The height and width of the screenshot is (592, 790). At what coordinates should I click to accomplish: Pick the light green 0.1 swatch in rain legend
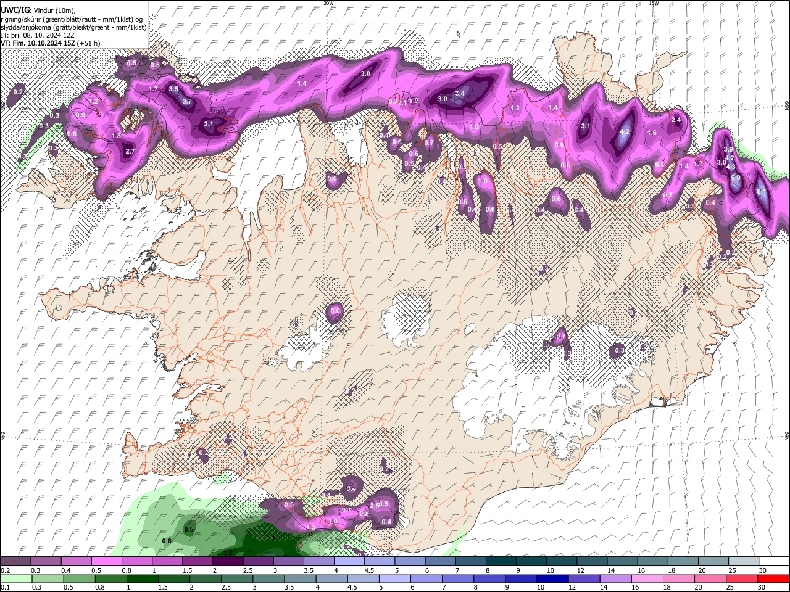[x=16, y=578]
